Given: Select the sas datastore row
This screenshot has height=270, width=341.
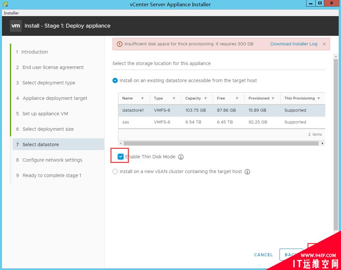Looking at the screenshot, I should [x=222, y=122].
